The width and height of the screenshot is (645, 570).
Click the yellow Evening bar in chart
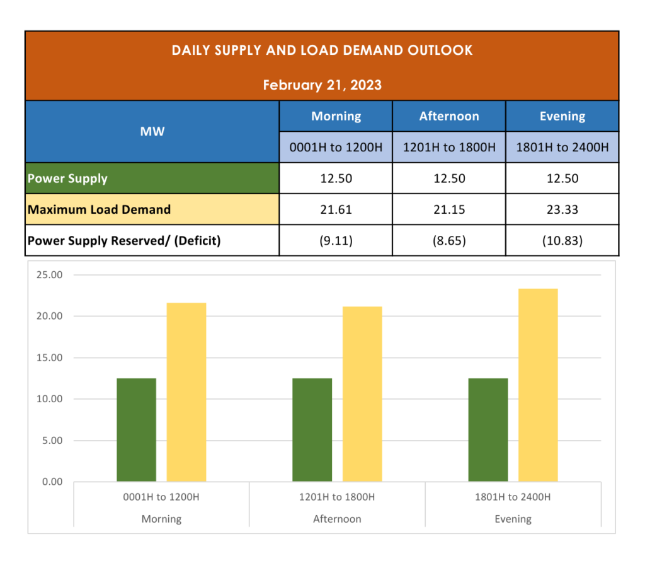(x=538, y=385)
